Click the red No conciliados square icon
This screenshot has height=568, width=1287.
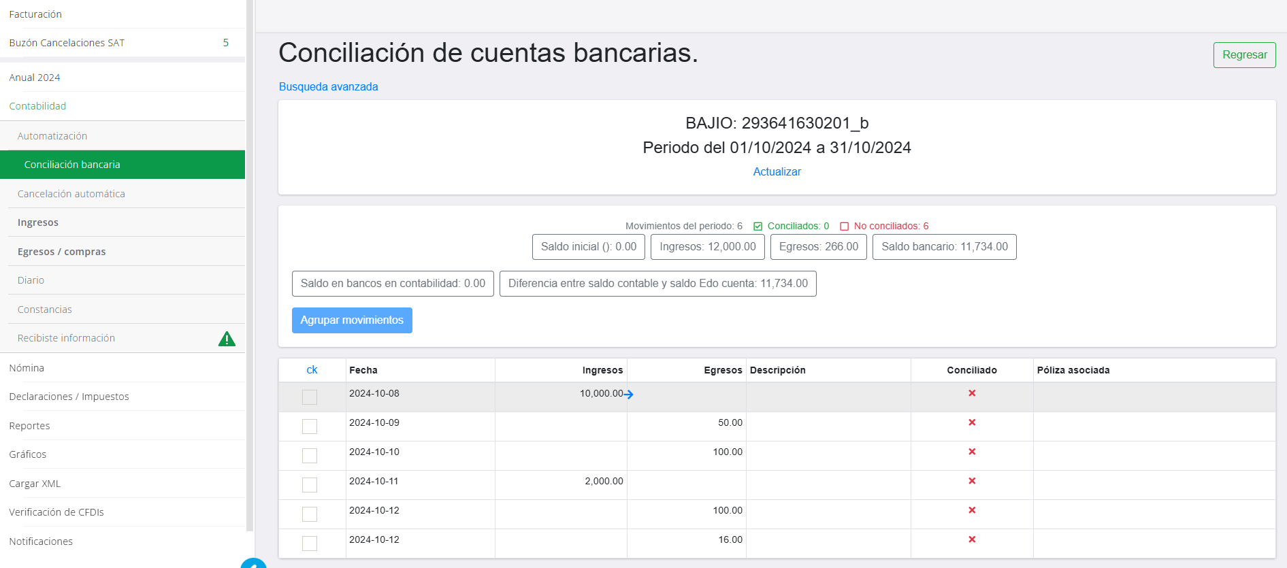click(844, 227)
